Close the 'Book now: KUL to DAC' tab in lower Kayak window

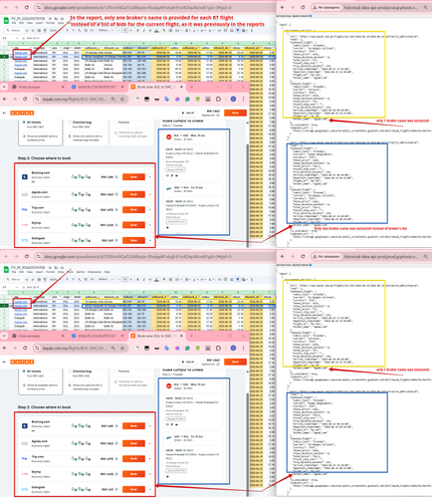[x=181, y=336]
